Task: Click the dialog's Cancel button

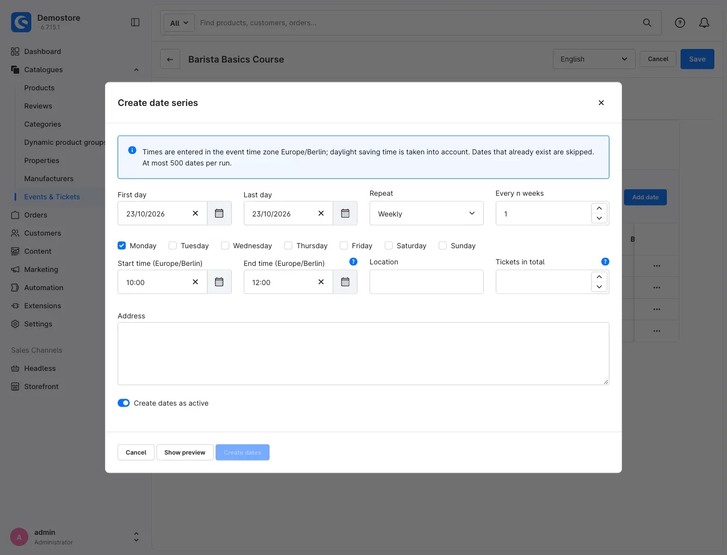Action: click(x=136, y=453)
